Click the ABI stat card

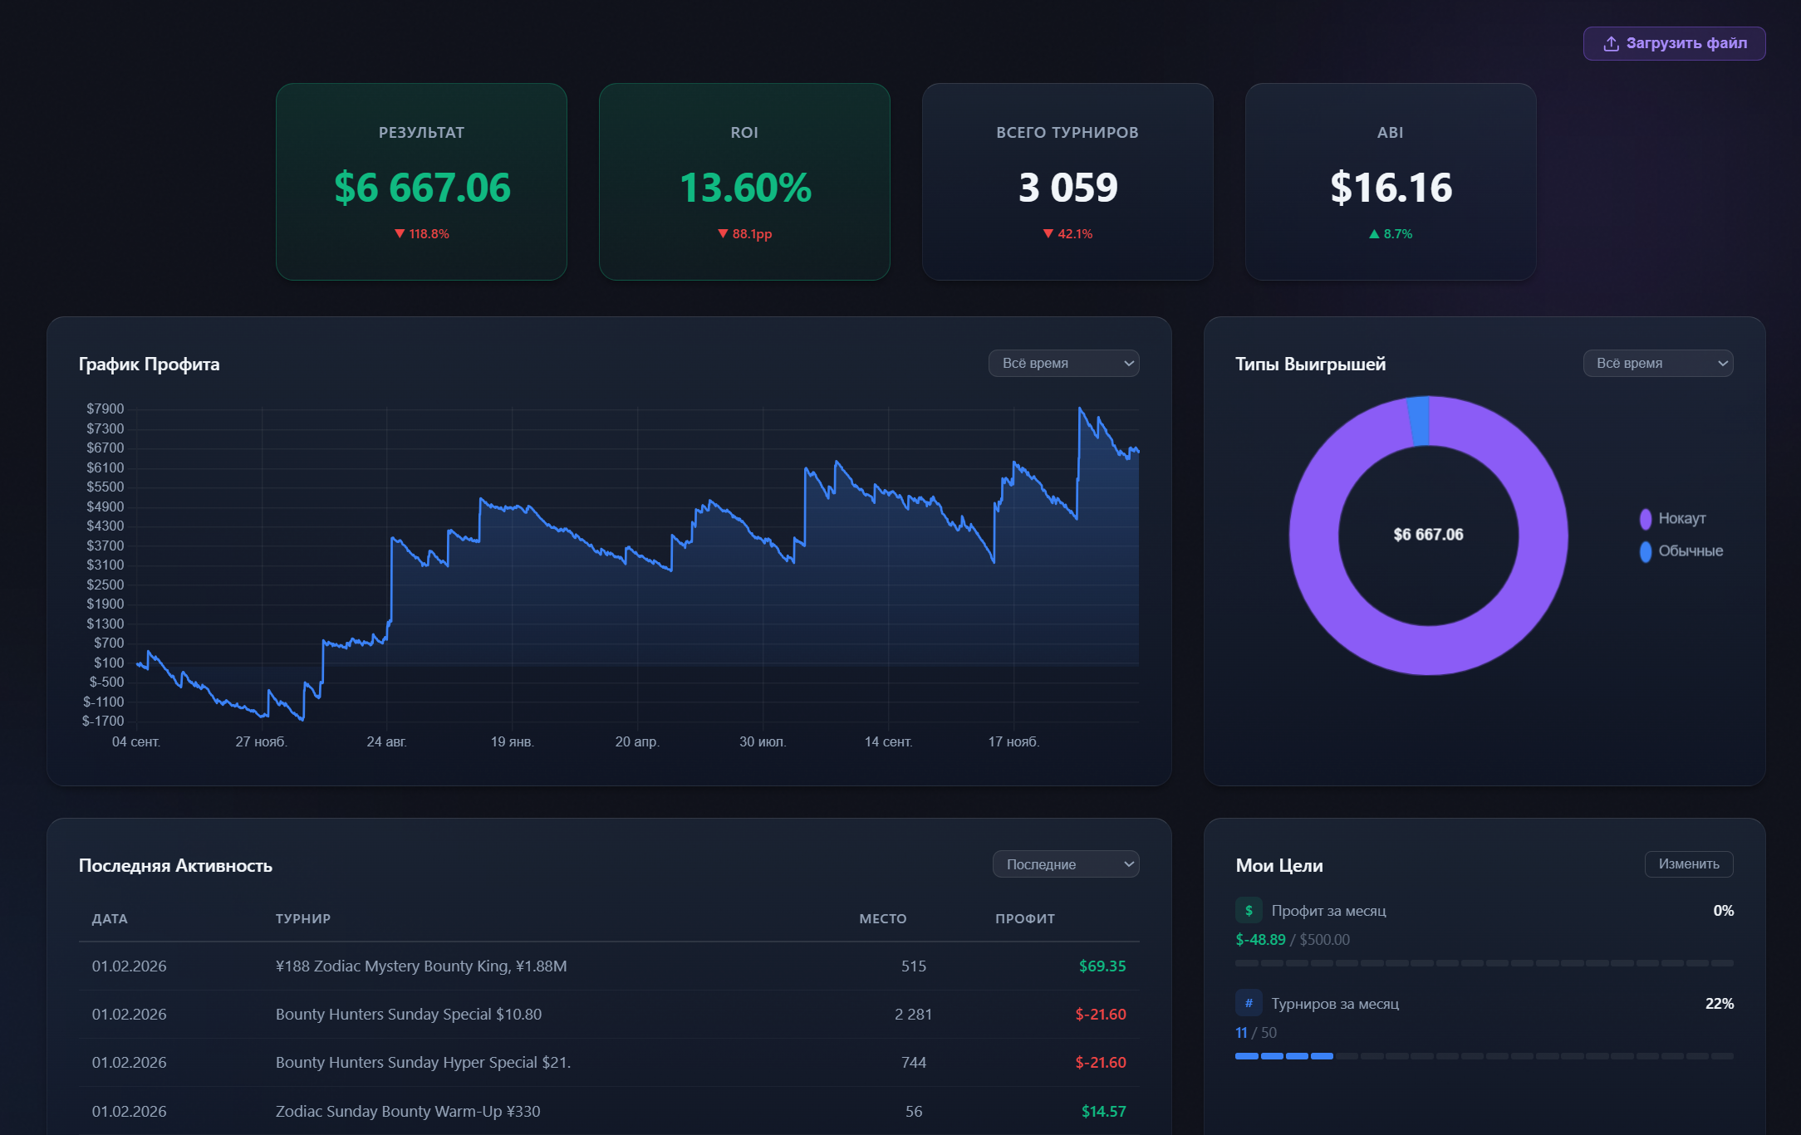pos(1391,182)
